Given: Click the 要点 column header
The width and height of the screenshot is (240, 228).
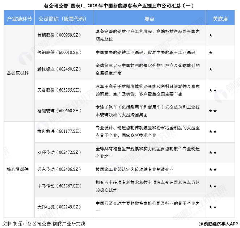Looking at the screenshot, I should (x=149, y=19).
